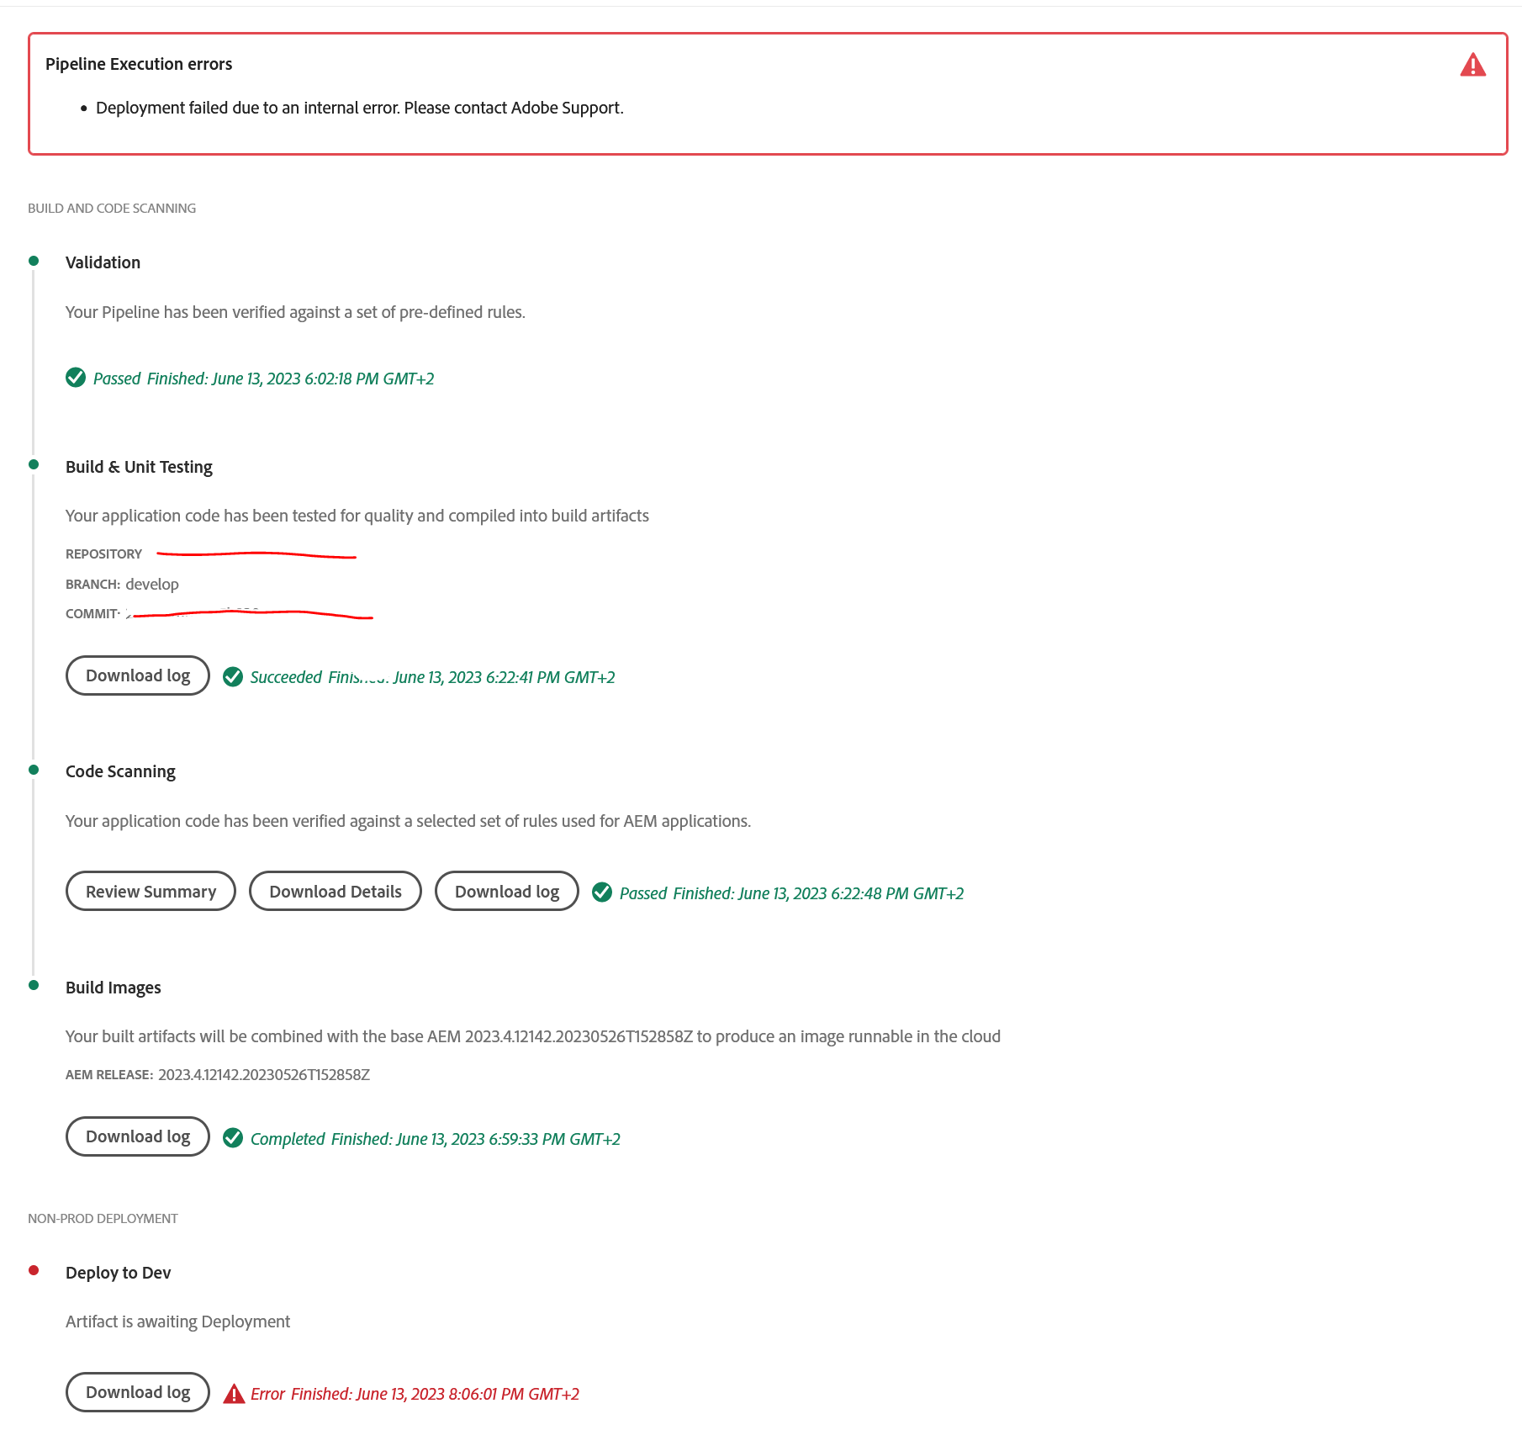Download the Build Images log
Image resolution: width=1522 pixels, height=1446 pixels.
click(x=137, y=1136)
